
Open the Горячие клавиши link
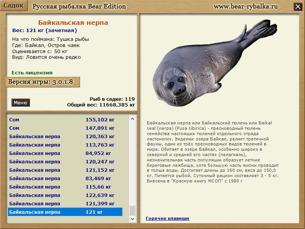[167, 218]
